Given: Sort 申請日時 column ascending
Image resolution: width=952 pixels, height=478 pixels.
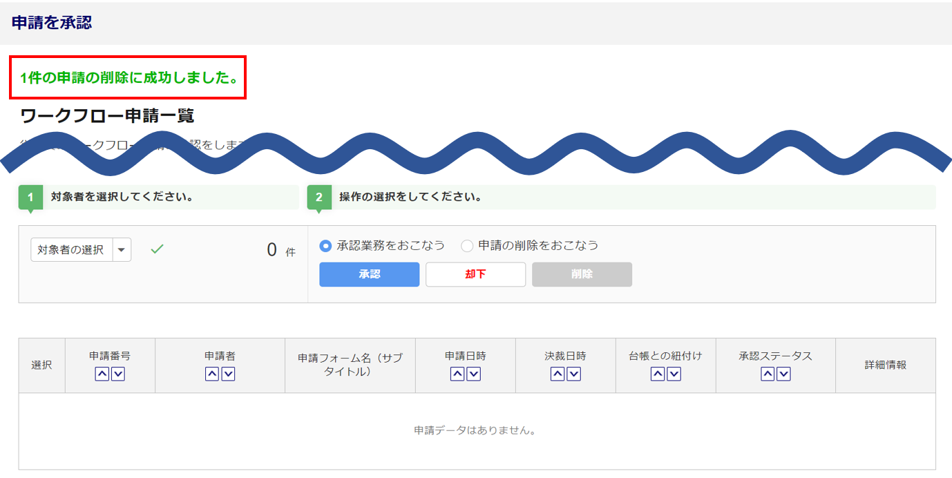Looking at the screenshot, I should pos(457,374).
